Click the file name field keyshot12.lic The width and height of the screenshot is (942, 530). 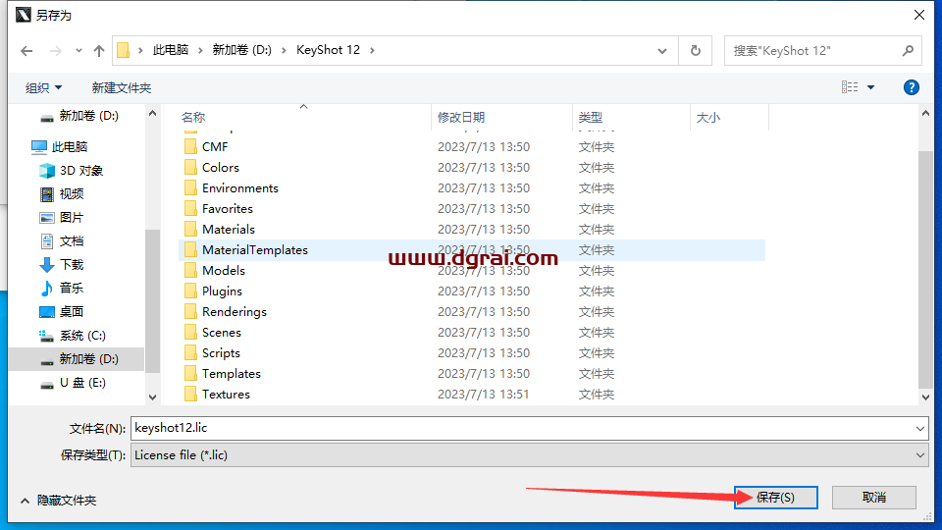point(521,429)
